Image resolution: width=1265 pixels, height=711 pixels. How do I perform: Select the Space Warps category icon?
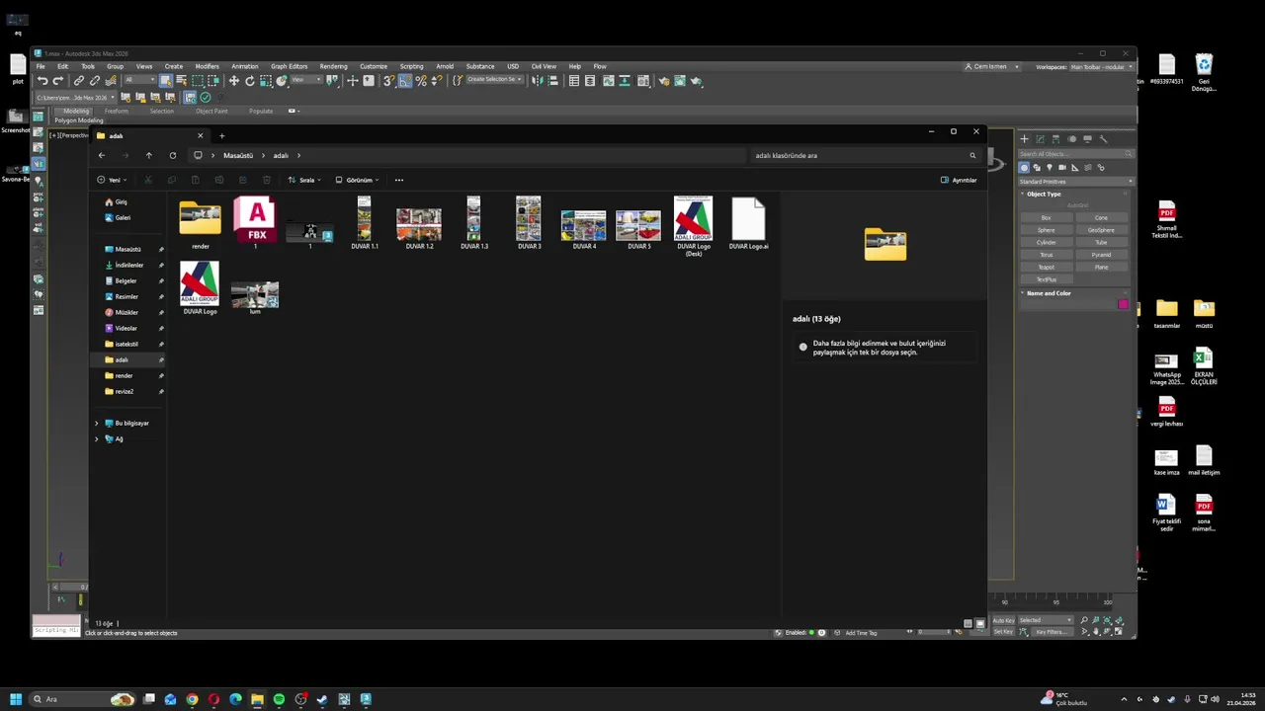(x=1088, y=168)
